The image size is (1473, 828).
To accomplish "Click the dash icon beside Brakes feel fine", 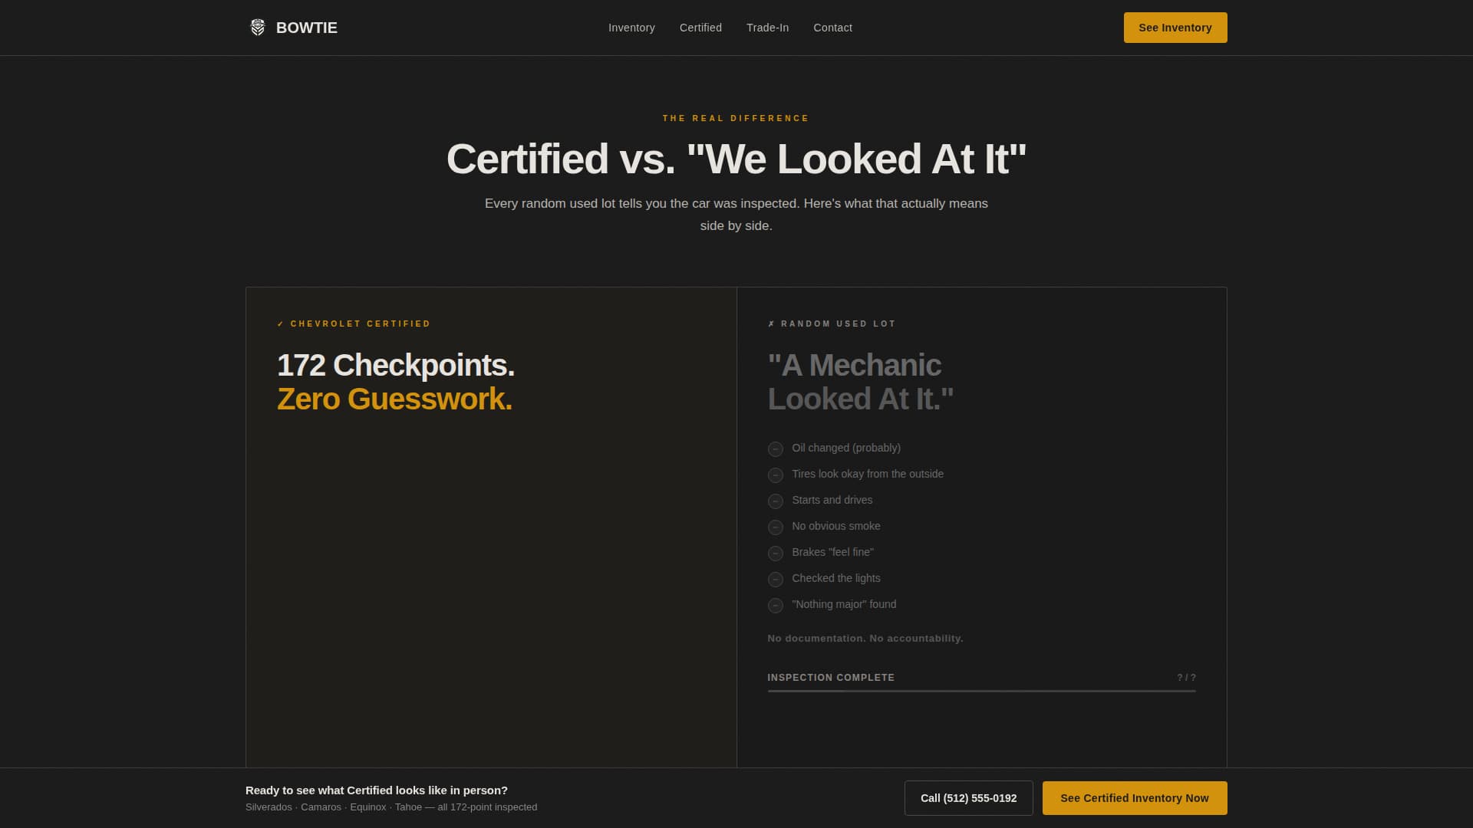I will tap(776, 554).
